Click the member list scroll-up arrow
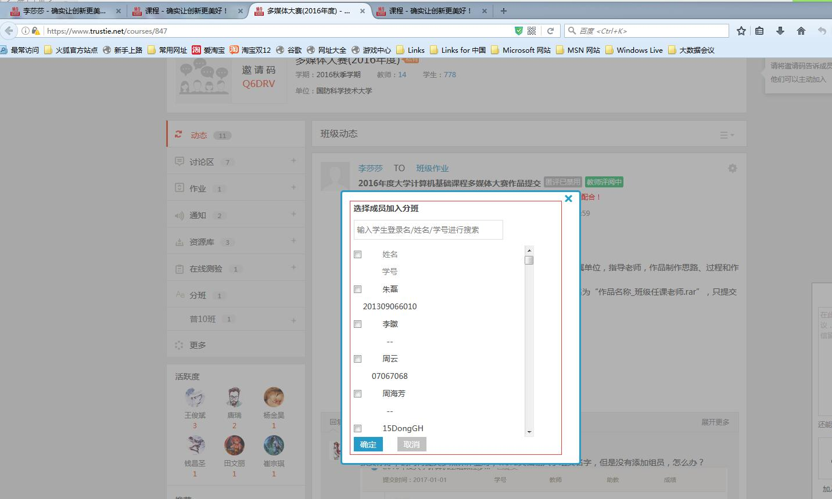The image size is (832, 499). pyautogui.click(x=529, y=251)
